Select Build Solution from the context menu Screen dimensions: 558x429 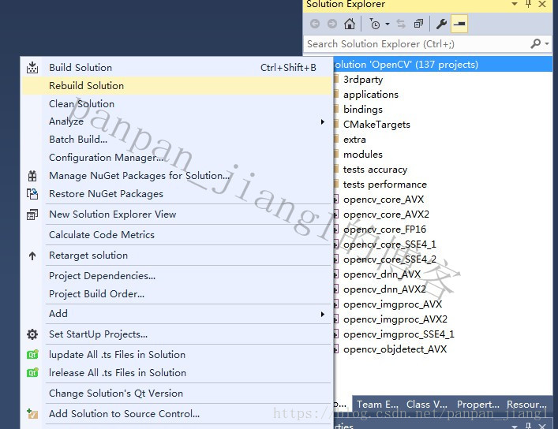point(177,68)
